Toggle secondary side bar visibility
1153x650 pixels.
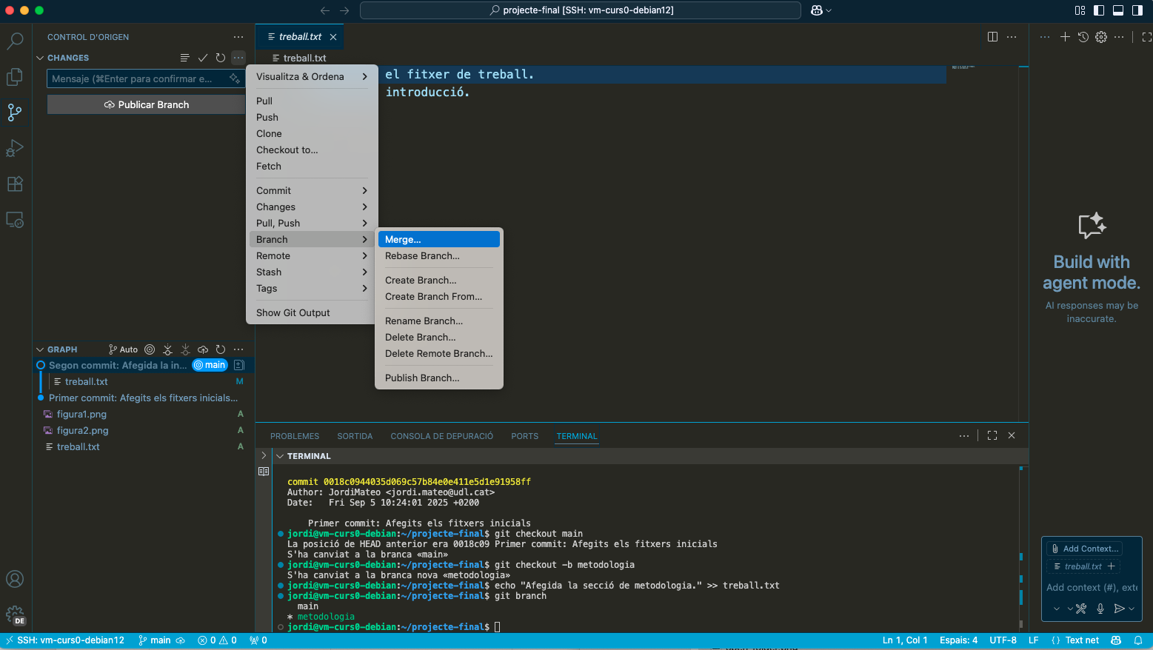tap(1137, 10)
